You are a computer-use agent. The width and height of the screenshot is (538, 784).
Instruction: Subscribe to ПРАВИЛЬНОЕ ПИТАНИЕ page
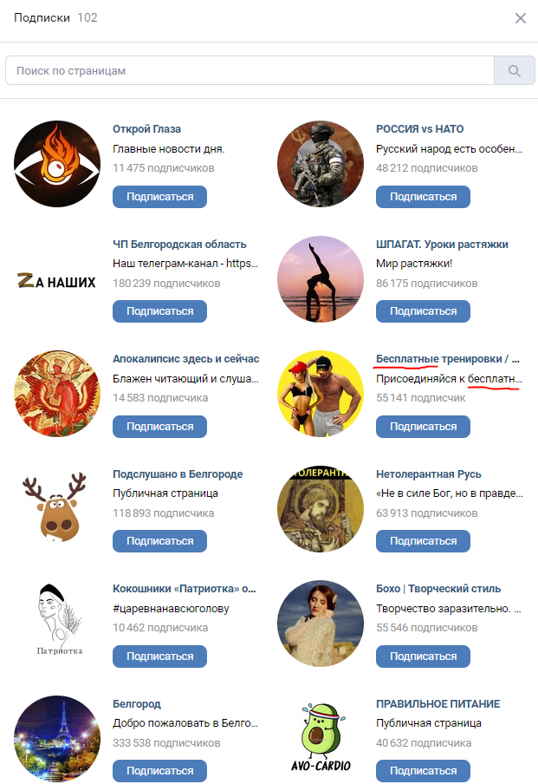423,771
